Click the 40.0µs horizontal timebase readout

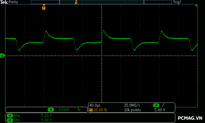95,105
